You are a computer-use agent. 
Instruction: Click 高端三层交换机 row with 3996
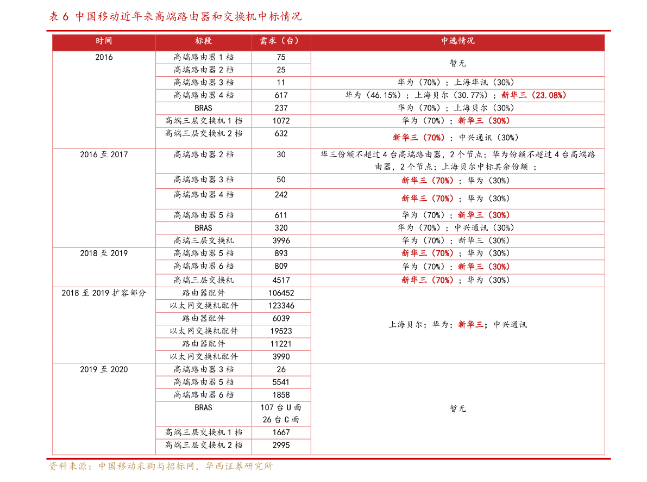click(203, 240)
